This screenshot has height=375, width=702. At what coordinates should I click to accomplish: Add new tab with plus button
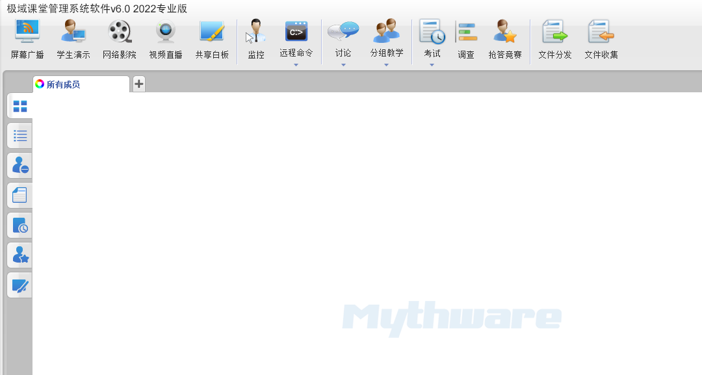tap(139, 84)
